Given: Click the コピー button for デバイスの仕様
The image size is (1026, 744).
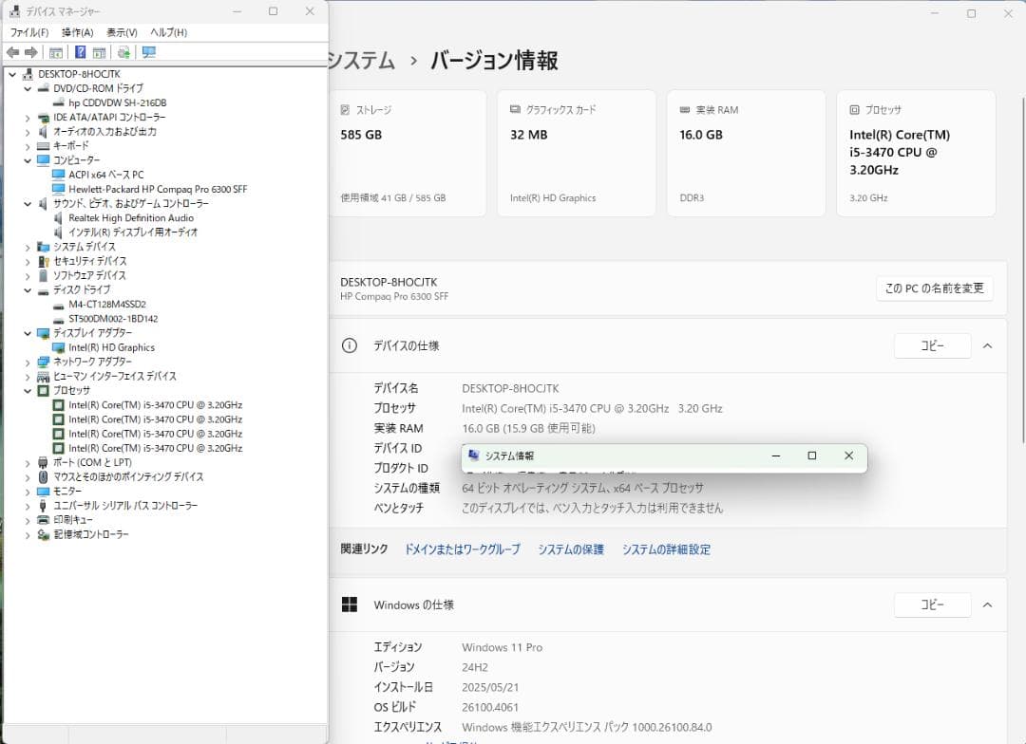Looking at the screenshot, I should point(932,345).
